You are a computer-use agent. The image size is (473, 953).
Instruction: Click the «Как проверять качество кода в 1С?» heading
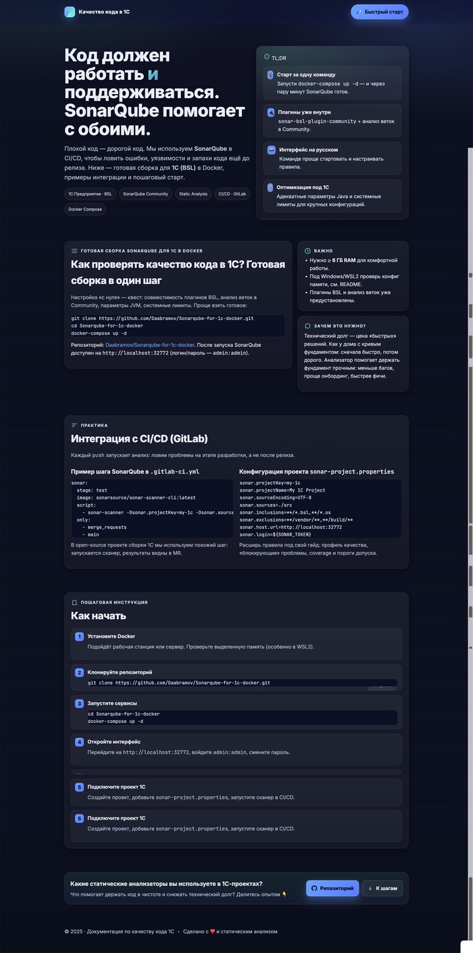(178, 272)
